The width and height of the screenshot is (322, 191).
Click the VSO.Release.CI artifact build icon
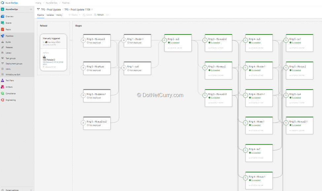click(x=44, y=57)
